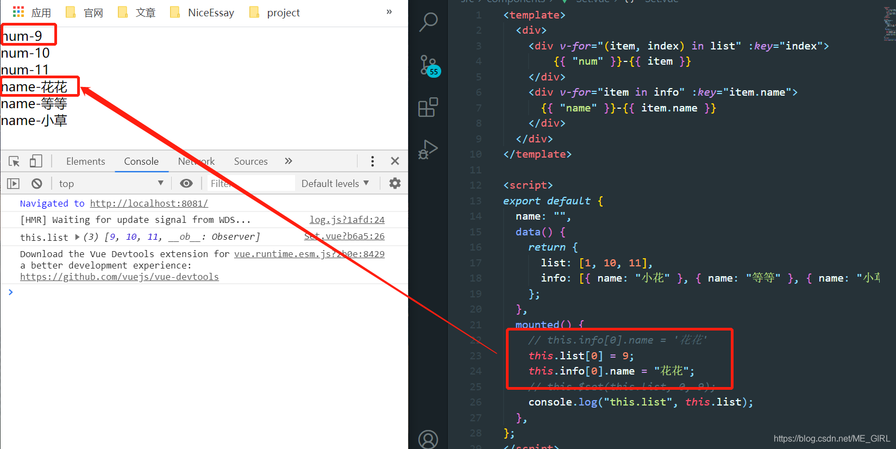The image size is (896, 449).
Task: Click line number 13 in editor gutter
Action: tap(475, 201)
